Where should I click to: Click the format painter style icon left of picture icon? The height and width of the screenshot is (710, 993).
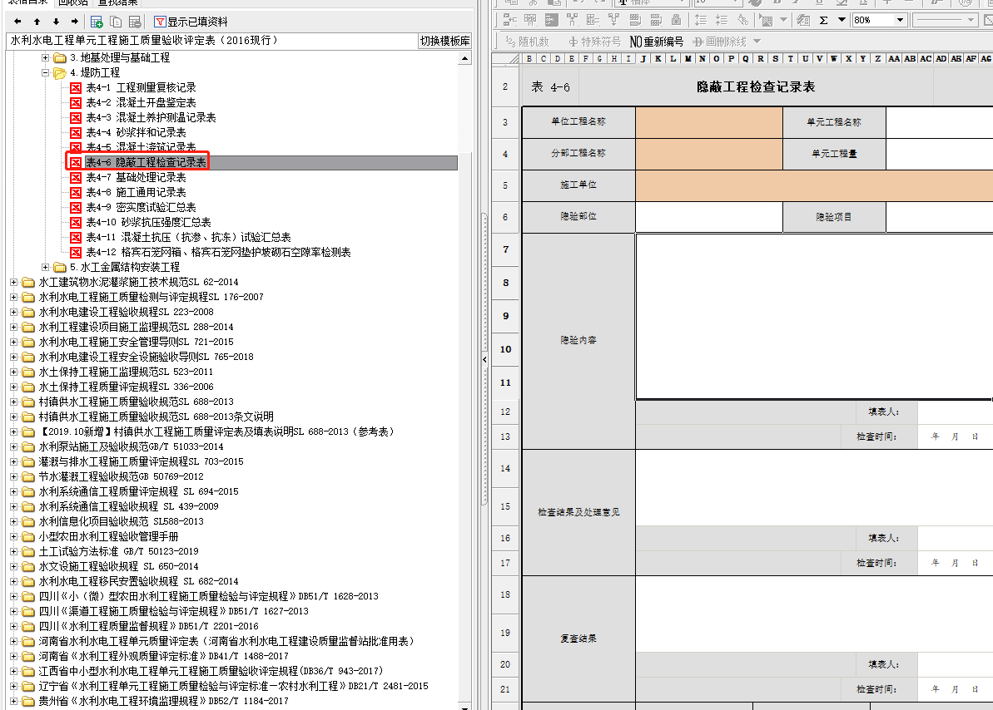pyautogui.click(x=742, y=20)
